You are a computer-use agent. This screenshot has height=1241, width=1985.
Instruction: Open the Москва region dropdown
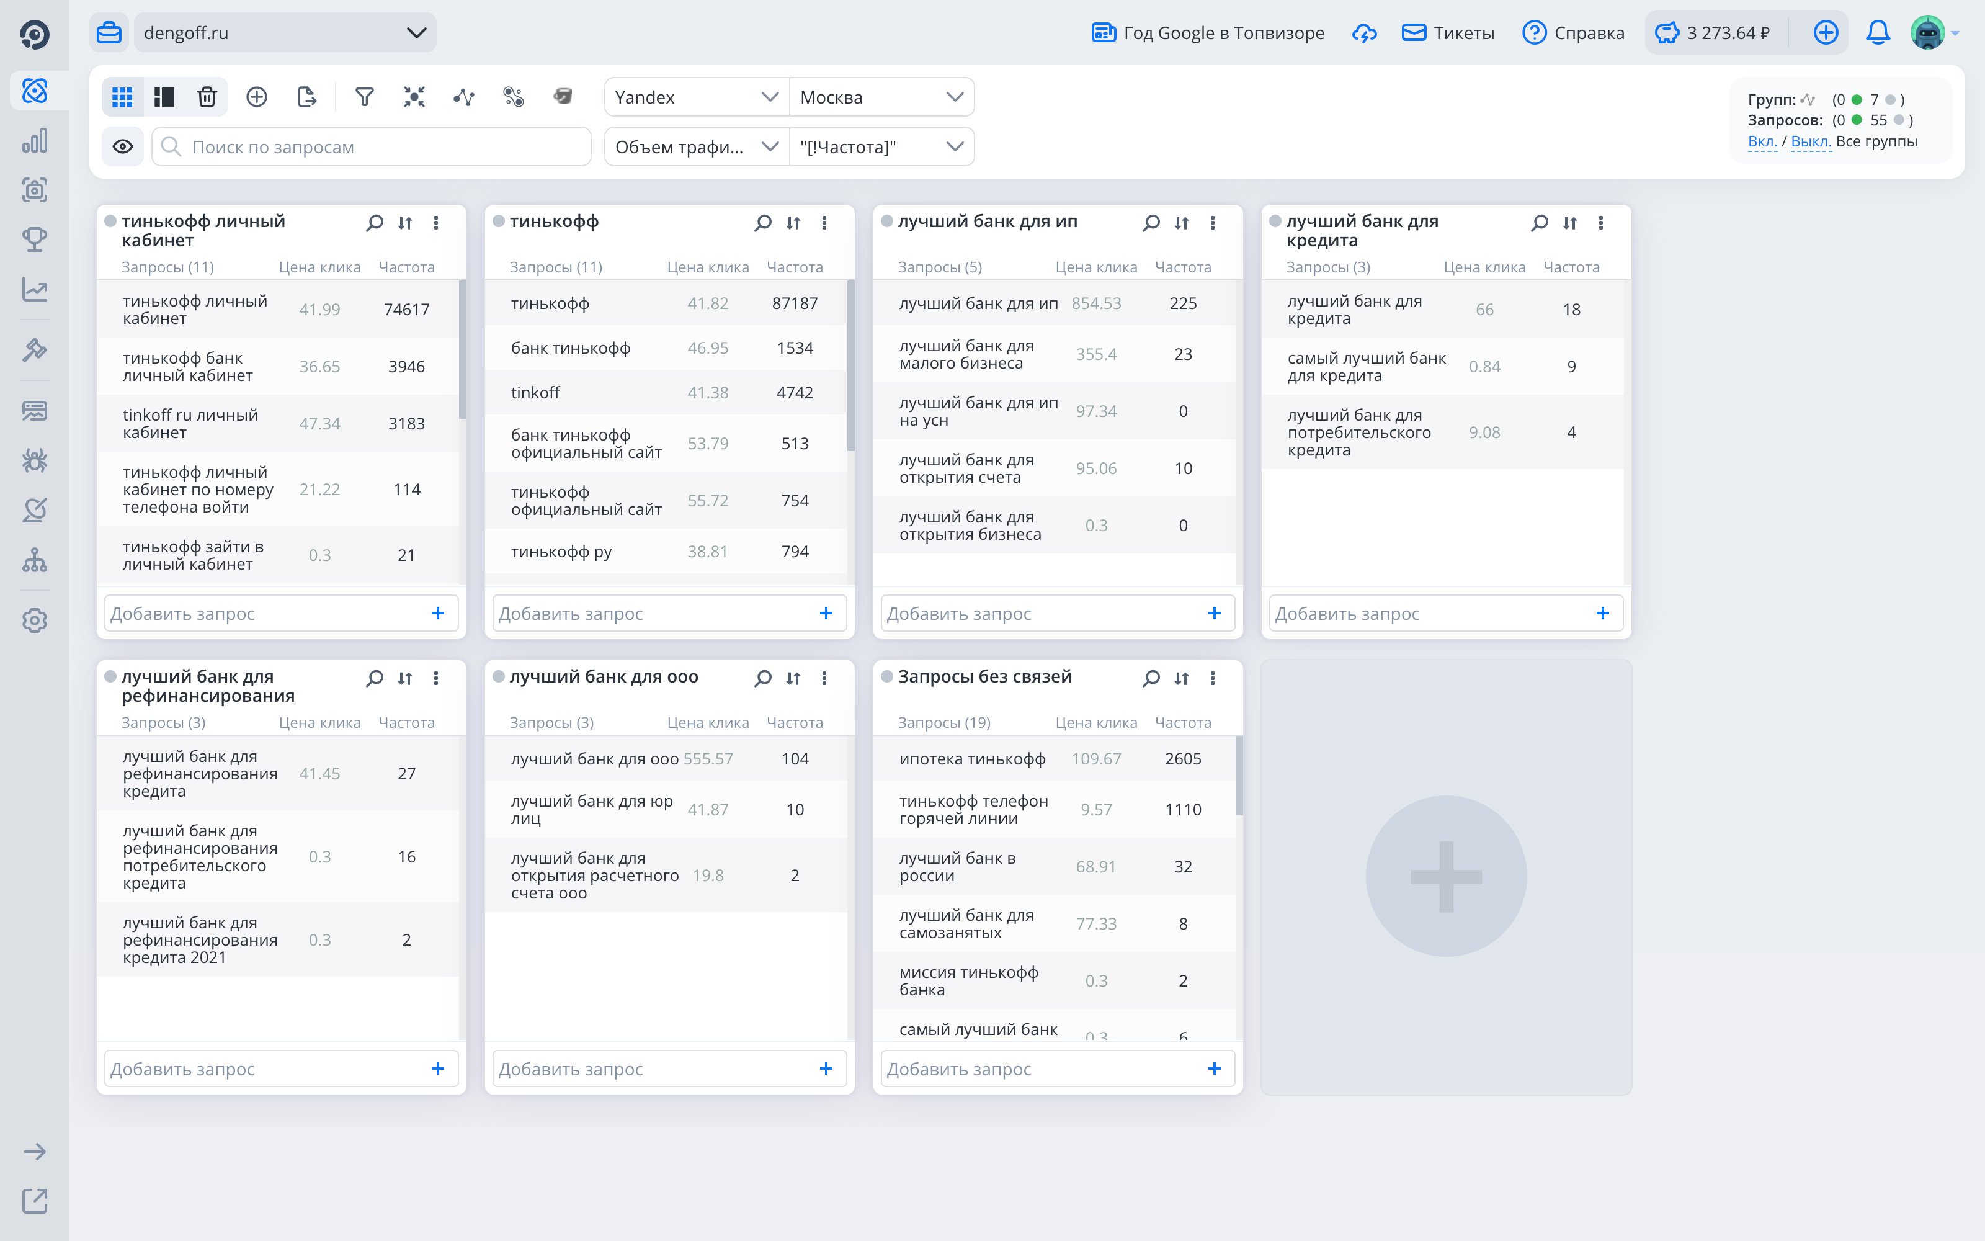click(881, 97)
